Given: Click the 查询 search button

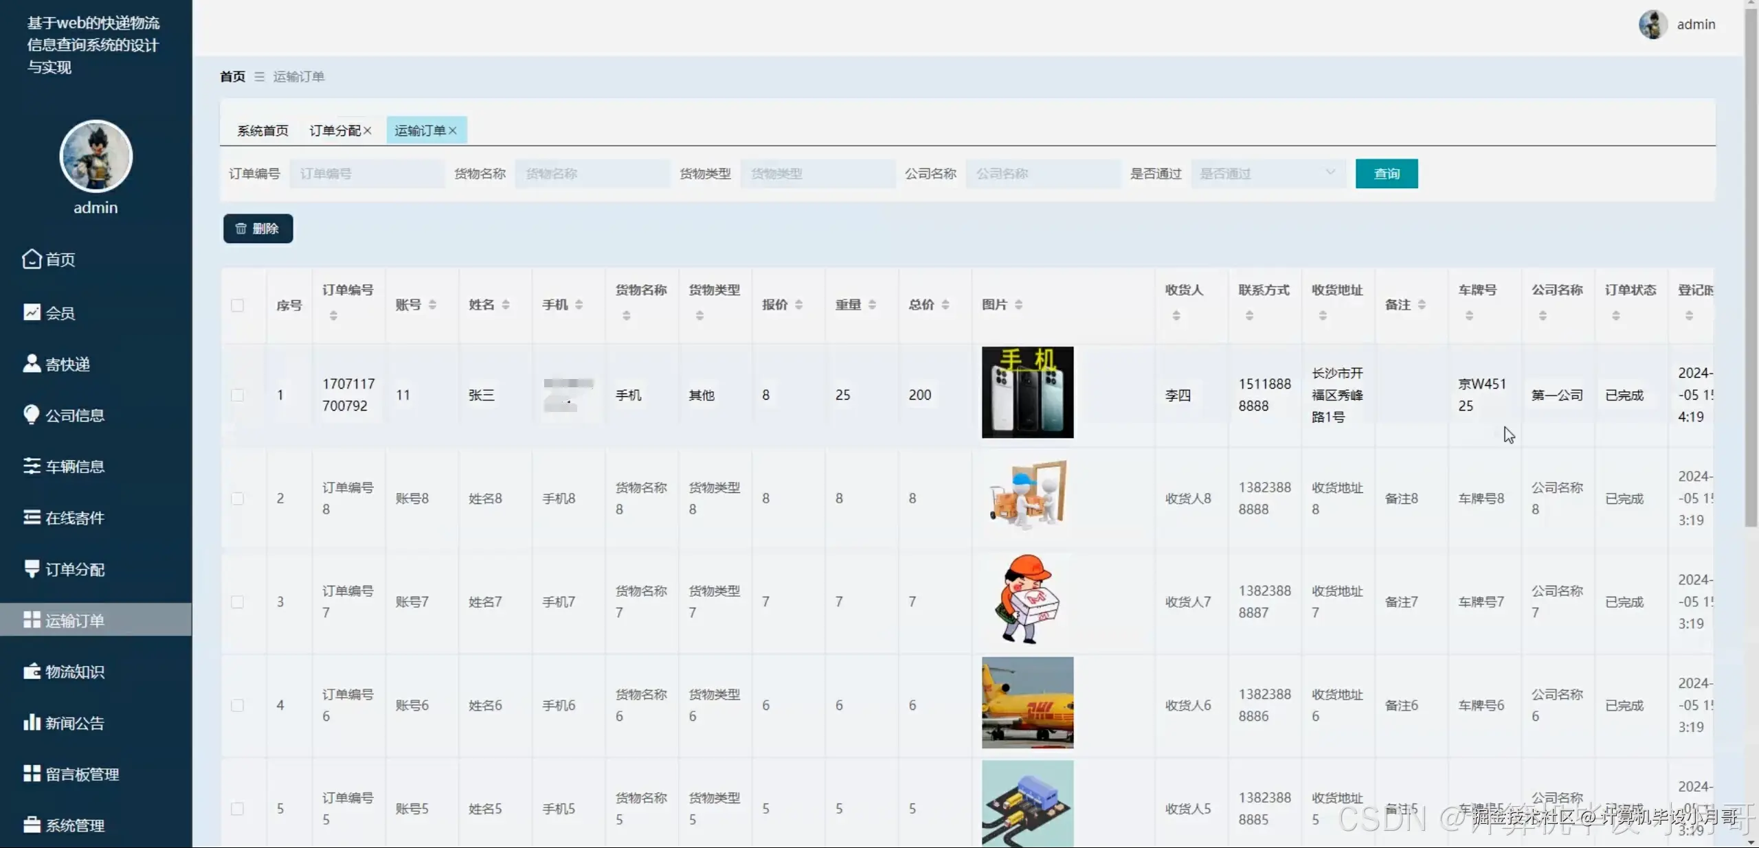Looking at the screenshot, I should click(x=1386, y=174).
